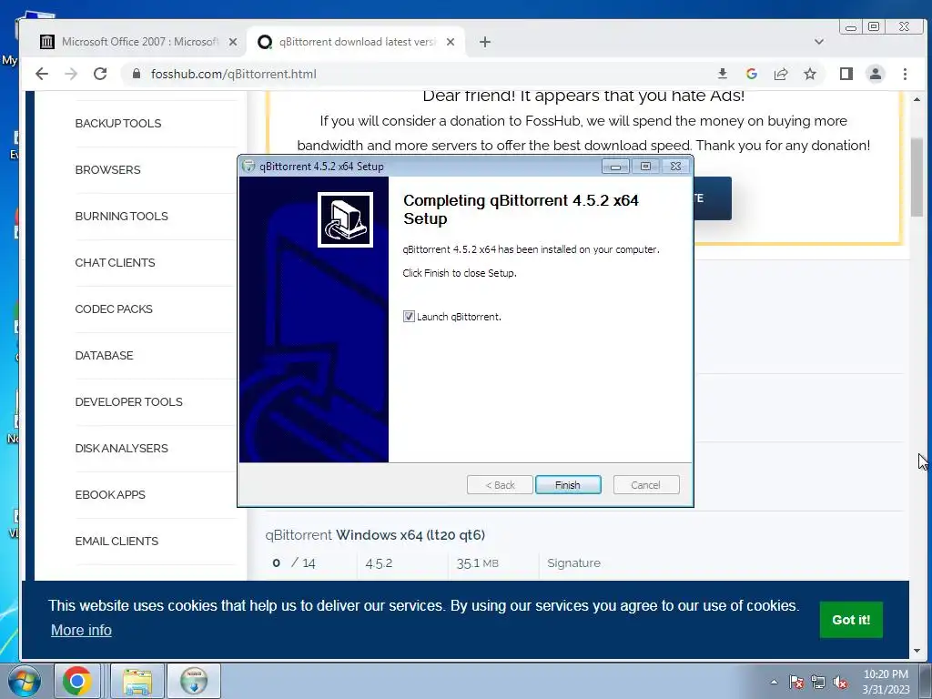Open Windows Explorer from taskbar
This screenshot has height=699, width=932.
[137, 681]
